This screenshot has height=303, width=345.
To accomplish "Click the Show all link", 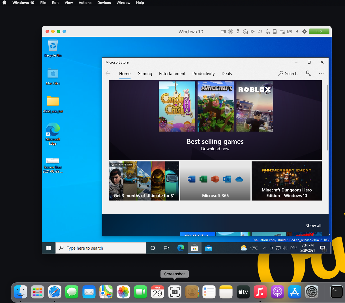I will (313, 225).
